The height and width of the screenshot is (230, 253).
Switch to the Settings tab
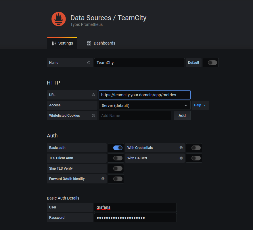(x=62, y=43)
